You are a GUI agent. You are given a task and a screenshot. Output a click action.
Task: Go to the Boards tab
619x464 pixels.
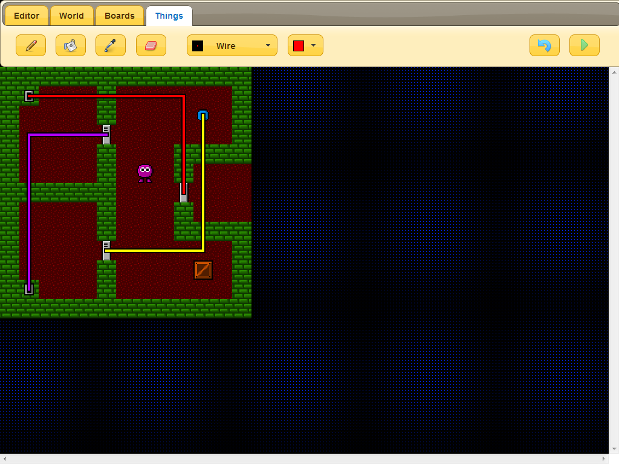120,16
